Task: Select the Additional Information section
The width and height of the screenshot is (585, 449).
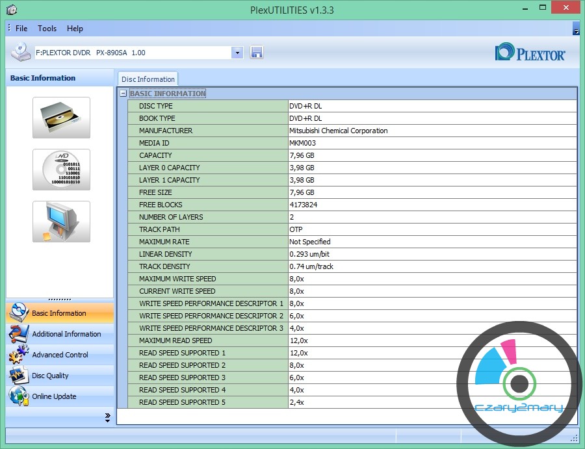Action: 66,334
